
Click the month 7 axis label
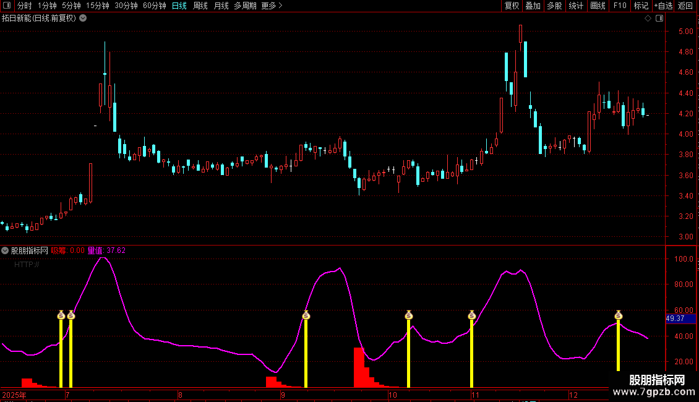coord(67,395)
